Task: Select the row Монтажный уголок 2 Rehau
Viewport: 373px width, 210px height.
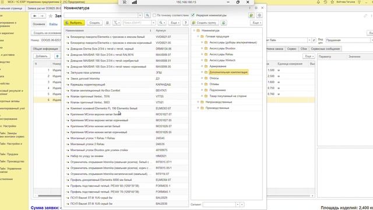Action: tap(126, 144)
